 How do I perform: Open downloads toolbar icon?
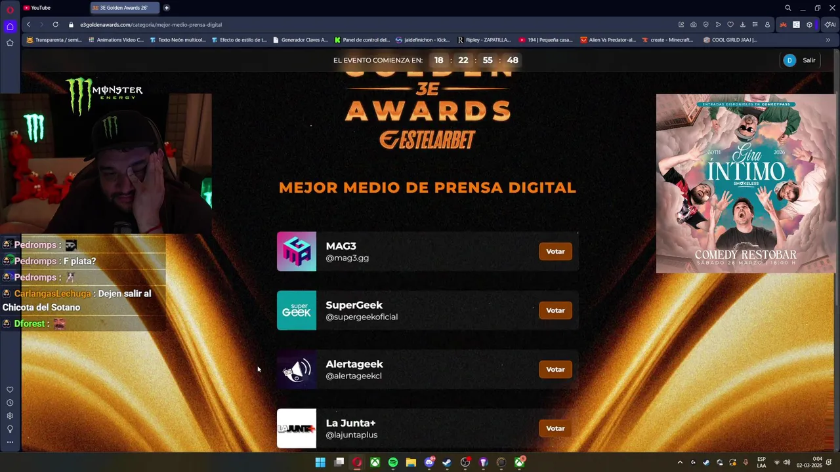(x=742, y=24)
